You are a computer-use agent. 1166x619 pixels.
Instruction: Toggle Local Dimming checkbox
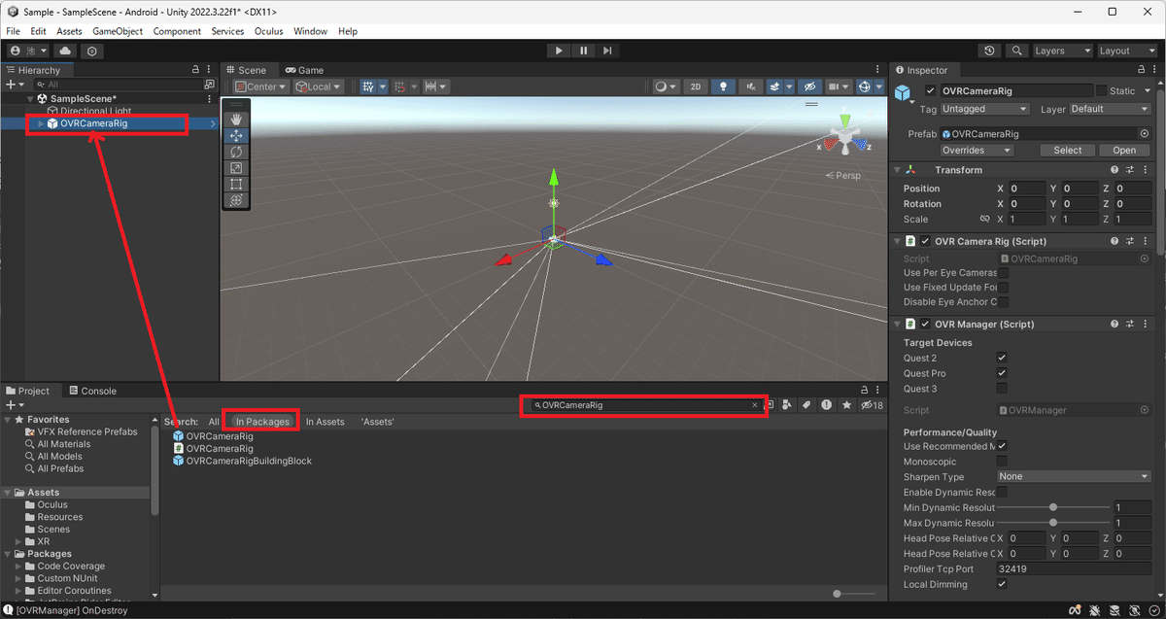(1002, 584)
